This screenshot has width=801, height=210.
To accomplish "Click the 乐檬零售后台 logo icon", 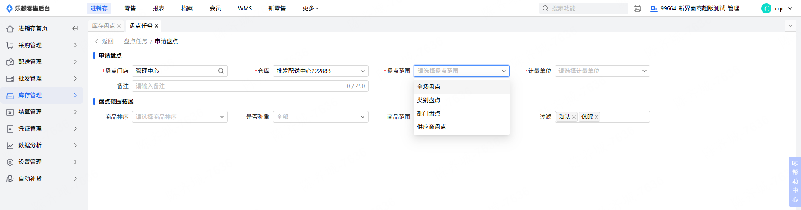I will point(9,8).
